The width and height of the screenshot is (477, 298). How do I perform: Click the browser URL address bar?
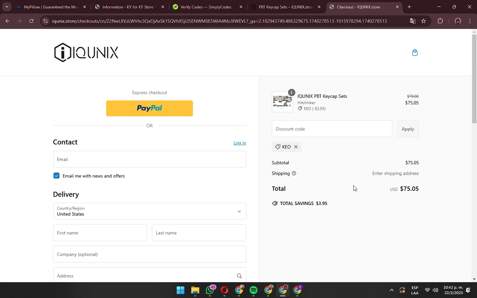pyautogui.click(x=219, y=21)
